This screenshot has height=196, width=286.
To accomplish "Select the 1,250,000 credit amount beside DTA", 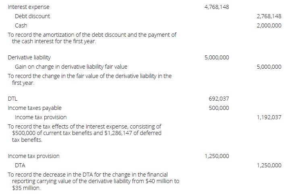I will pyautogui.click(x=269, y=165).
